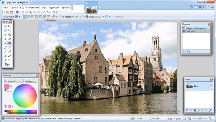This screenshot has width=216, height=122.
Task: Click the Undo arrow in main toolbar
Action: pos(44,12)
